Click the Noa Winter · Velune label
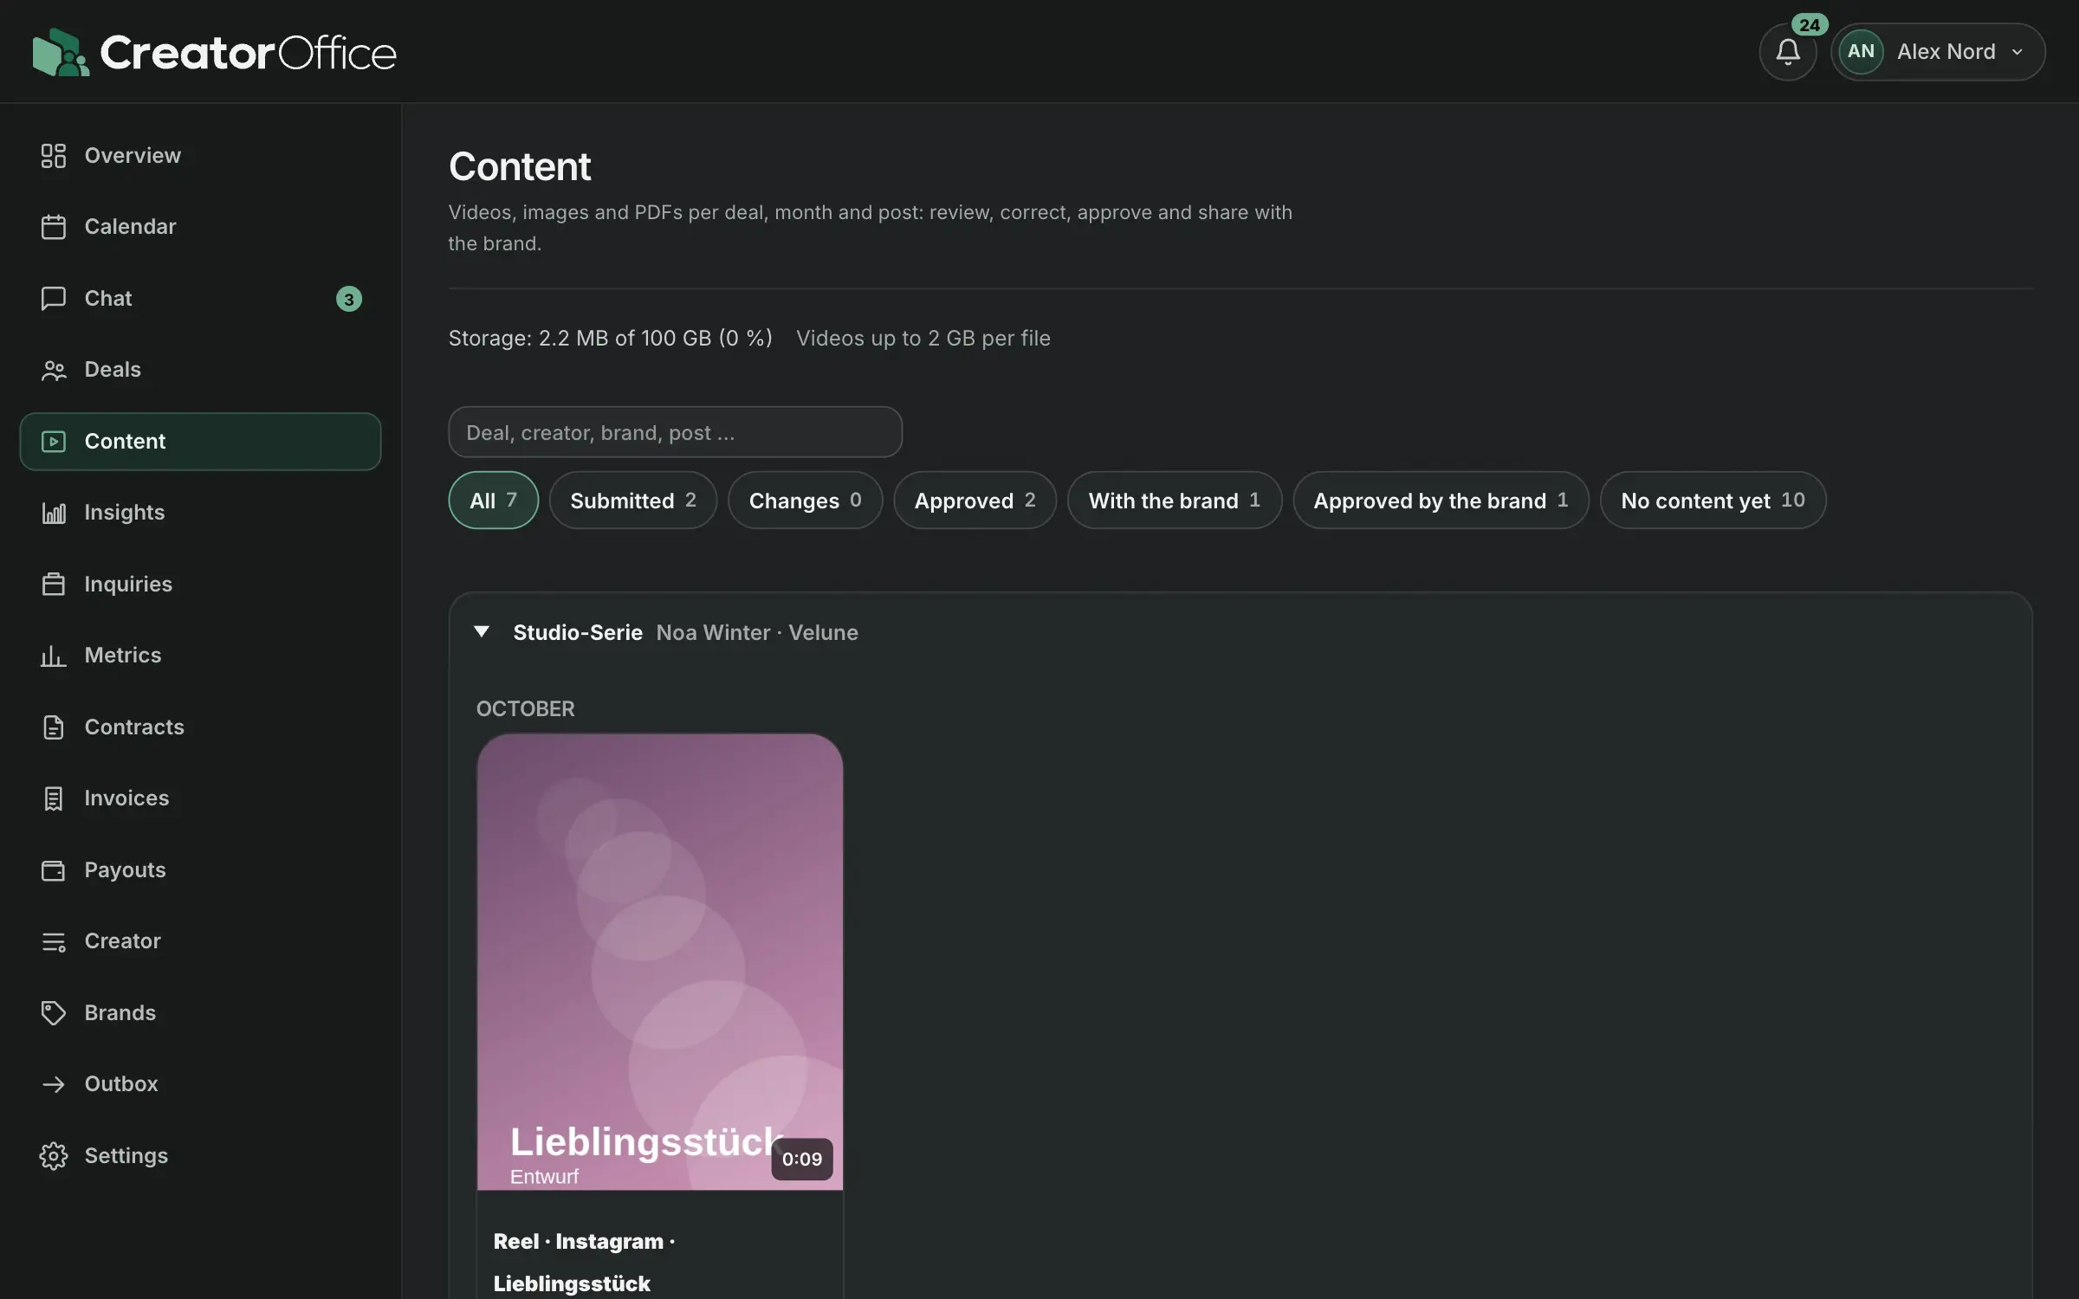This screenshot has height=1299, width=2079. click(757, 632)
